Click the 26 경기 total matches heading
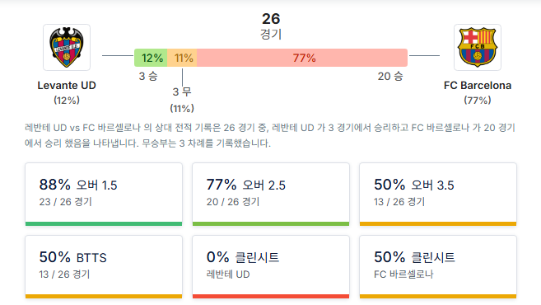Viewport: 541px width, 305px height. click(x=271, y=26)
